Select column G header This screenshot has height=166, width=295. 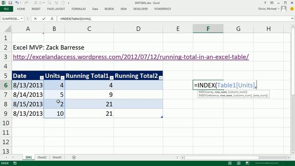click(238, 29)
